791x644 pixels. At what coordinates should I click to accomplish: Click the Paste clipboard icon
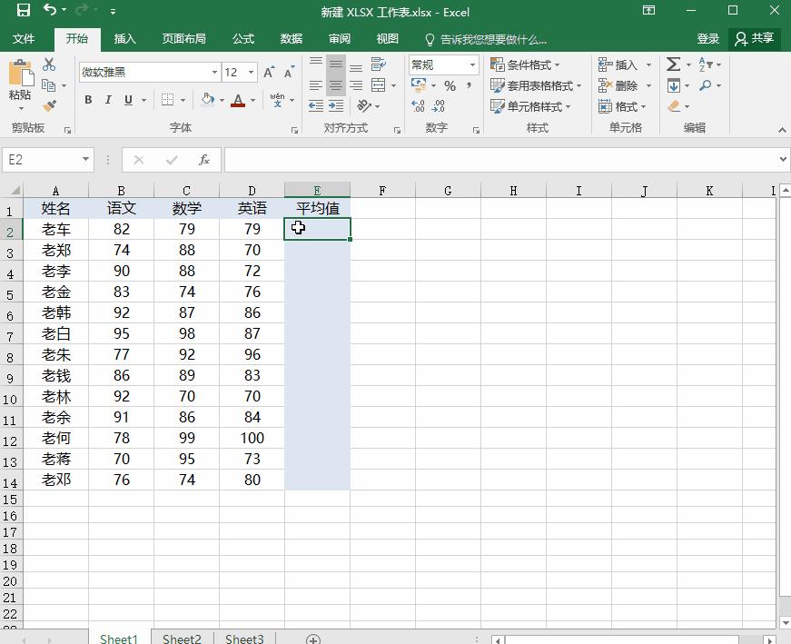point(21,72)
